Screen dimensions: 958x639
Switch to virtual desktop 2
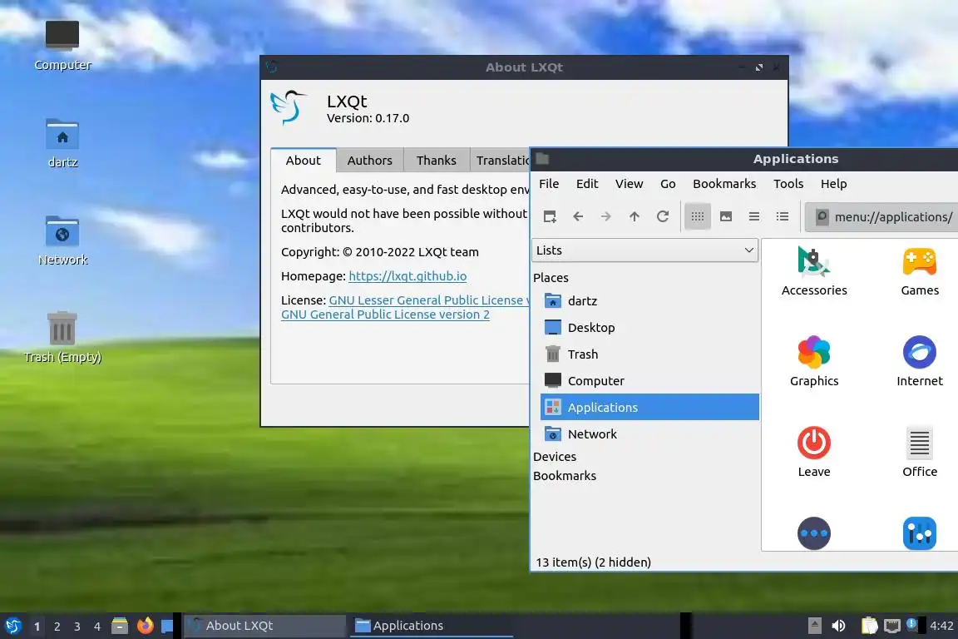[x=57, y=627]
